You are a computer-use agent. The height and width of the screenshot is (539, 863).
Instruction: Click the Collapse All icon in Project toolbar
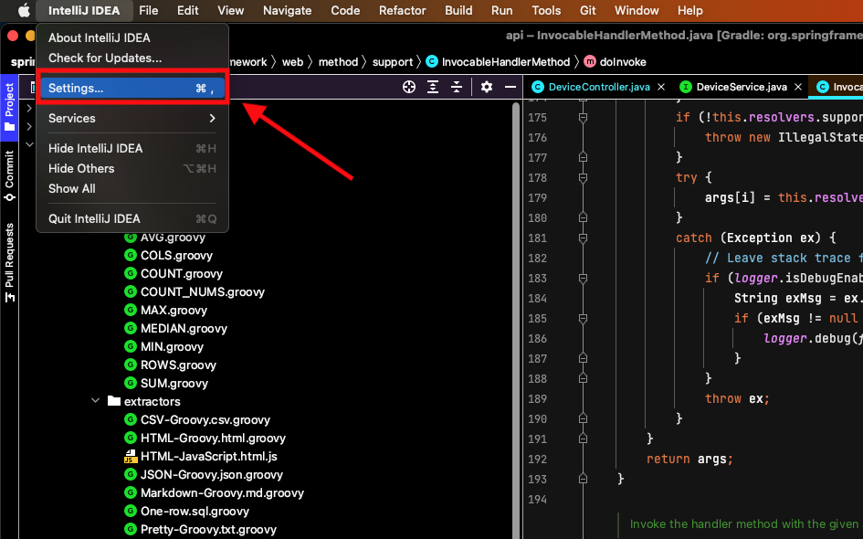click(457, 87)
